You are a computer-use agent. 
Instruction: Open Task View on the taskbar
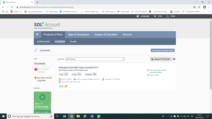(57, 116)
